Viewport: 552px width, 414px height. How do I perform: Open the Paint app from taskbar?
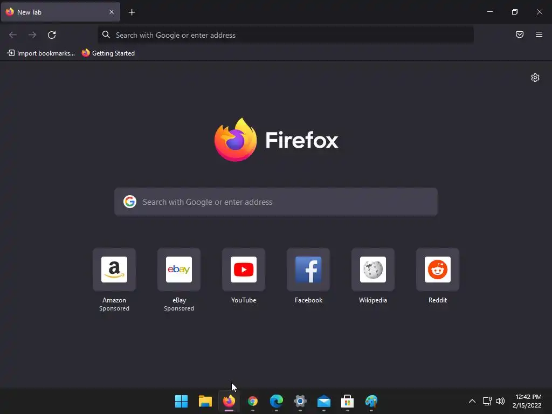tap(371, 401)
